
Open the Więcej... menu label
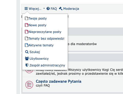pos(35,9)
